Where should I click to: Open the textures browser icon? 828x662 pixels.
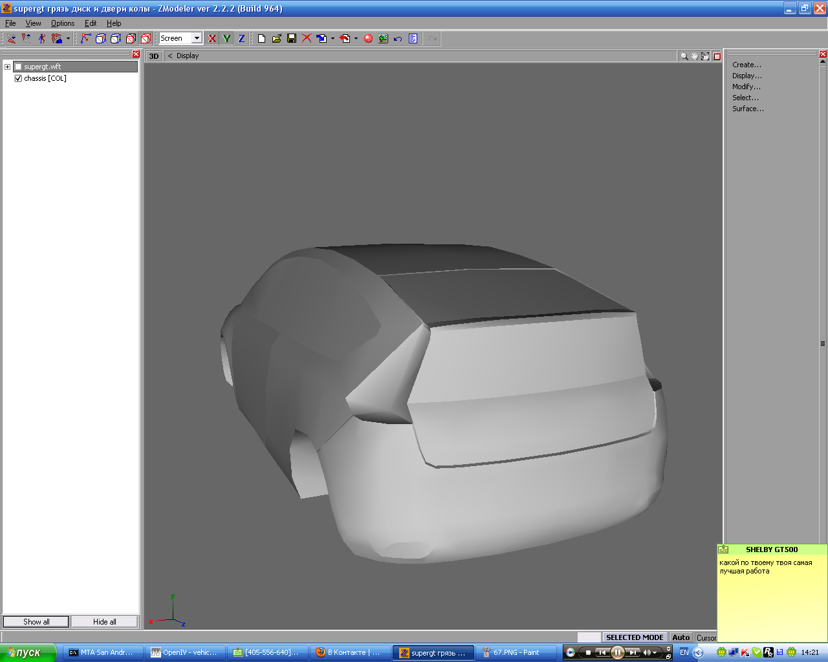coord(383,39)
